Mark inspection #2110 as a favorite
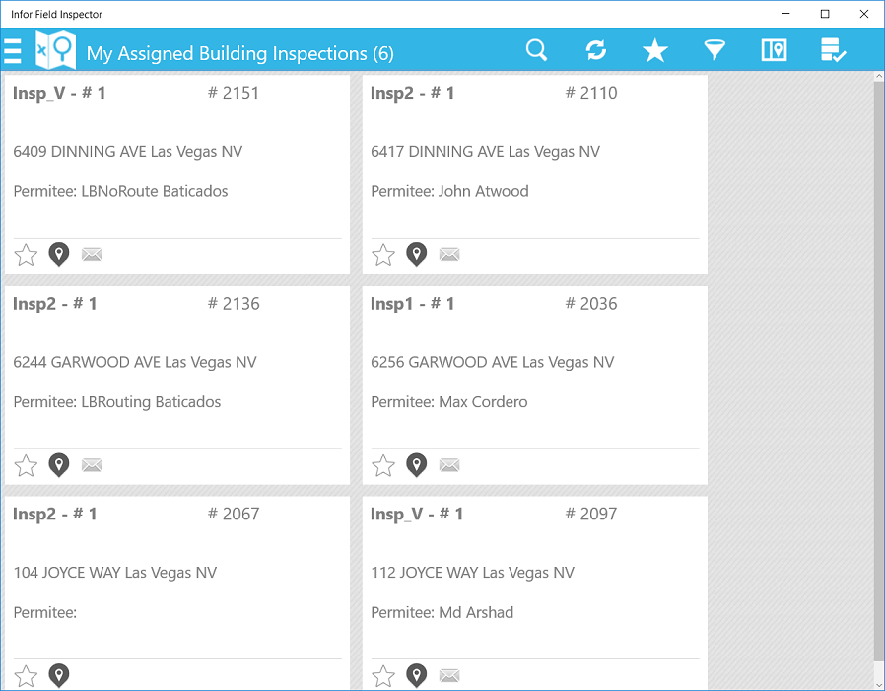885x691 pixels. [x=383, y=254]
